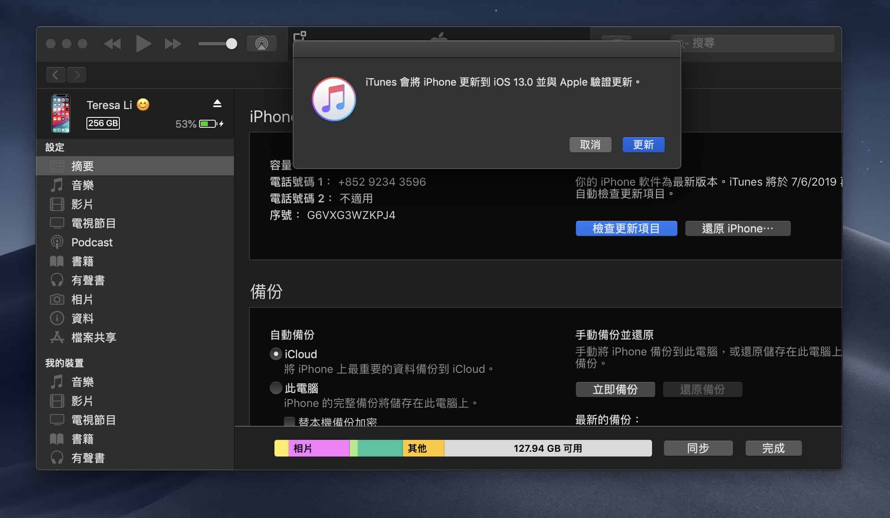Click the battery charging indicator
Screen dimensions: 890x518
[211, 124]
